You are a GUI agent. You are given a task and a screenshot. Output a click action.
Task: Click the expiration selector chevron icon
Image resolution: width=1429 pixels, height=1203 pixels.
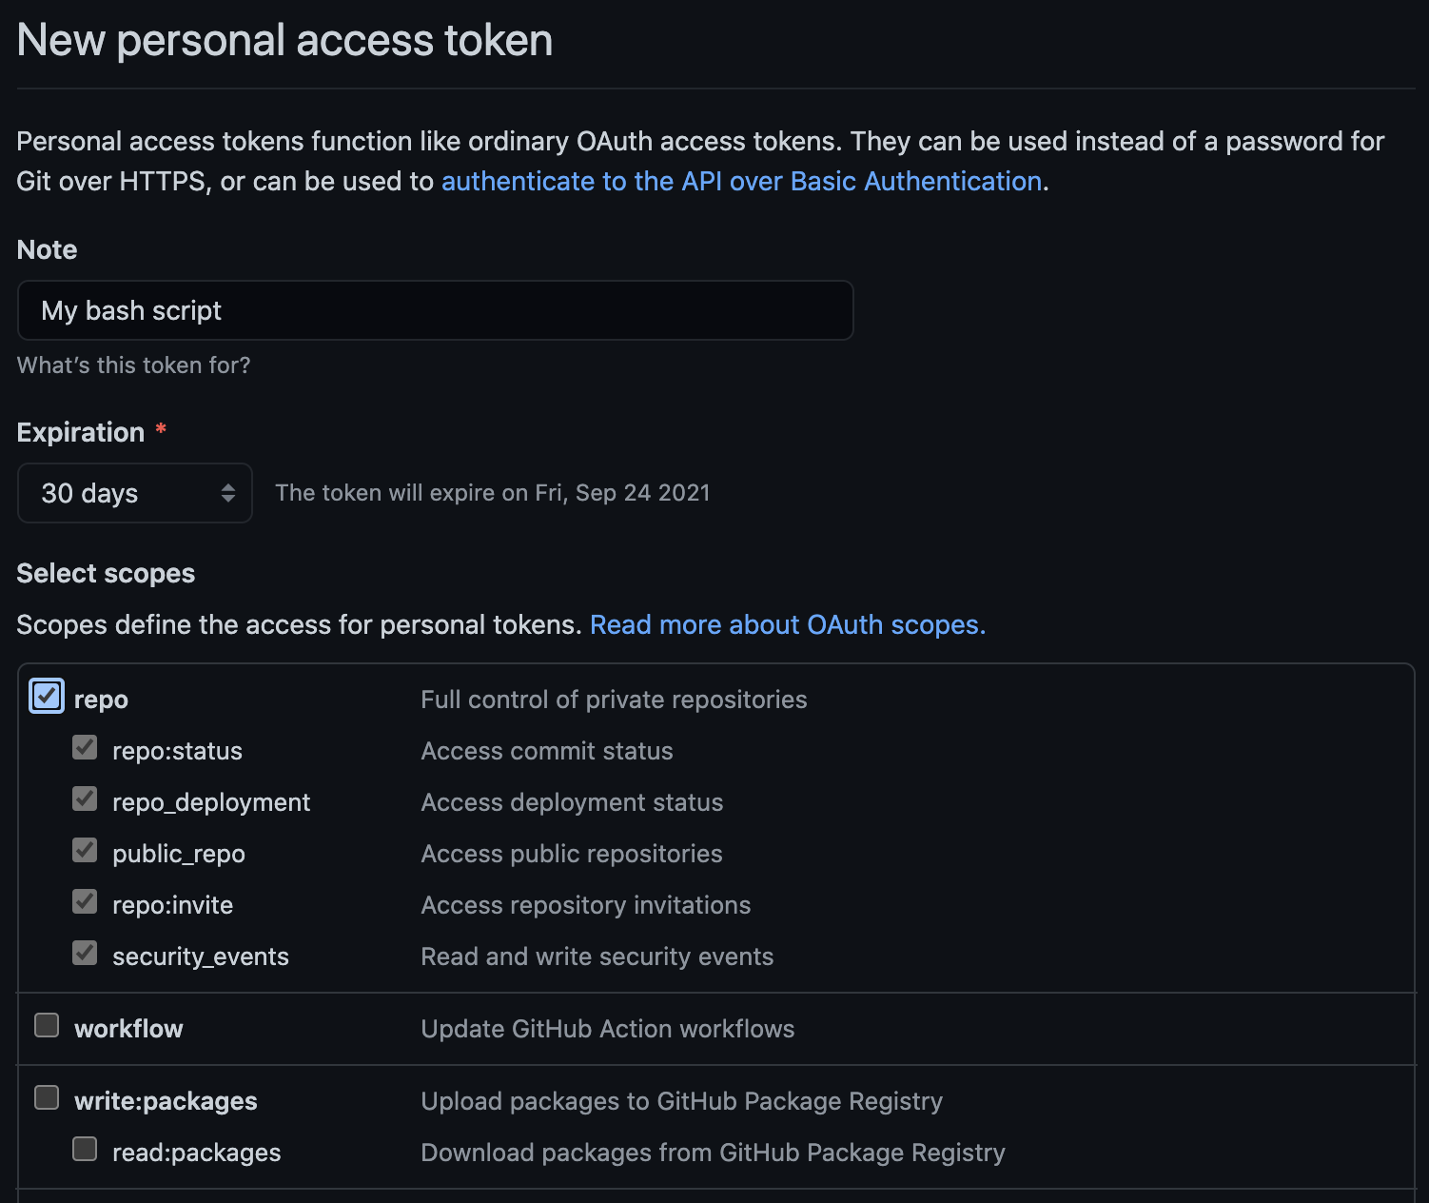click(x=227, y=493)
